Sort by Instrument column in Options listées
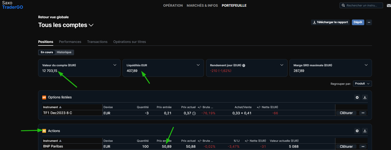The image size is (391, 150). coord(52,107)
